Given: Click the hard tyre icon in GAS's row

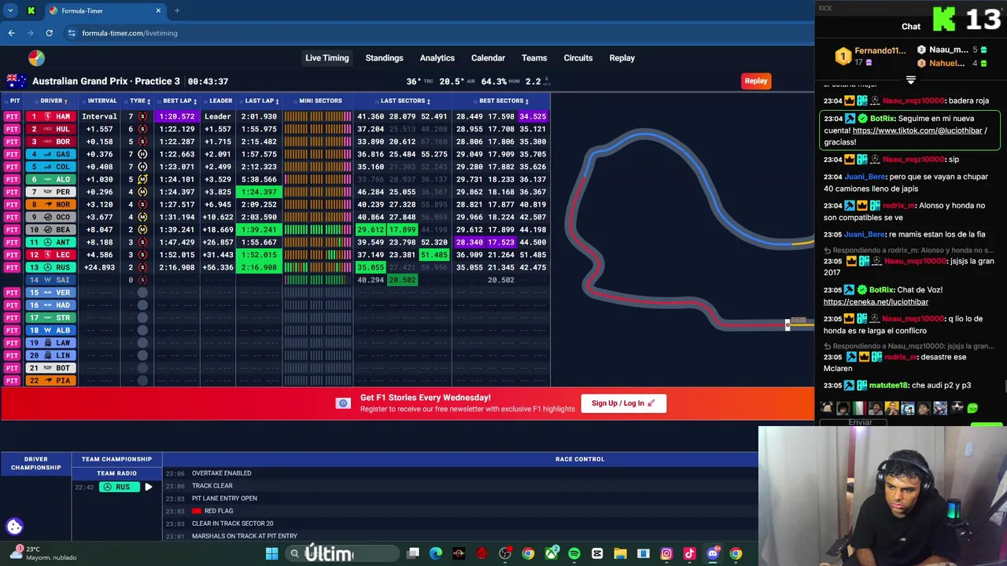Looking at the screenshot, I should click(x=142, y=154).
